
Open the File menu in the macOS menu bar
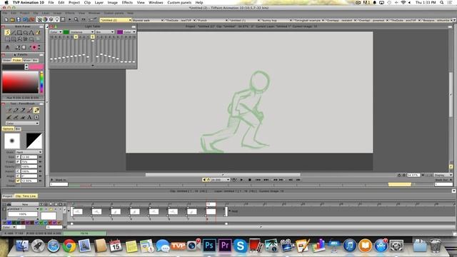[51, 2]
